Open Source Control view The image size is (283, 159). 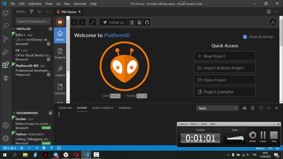[6, 39]
